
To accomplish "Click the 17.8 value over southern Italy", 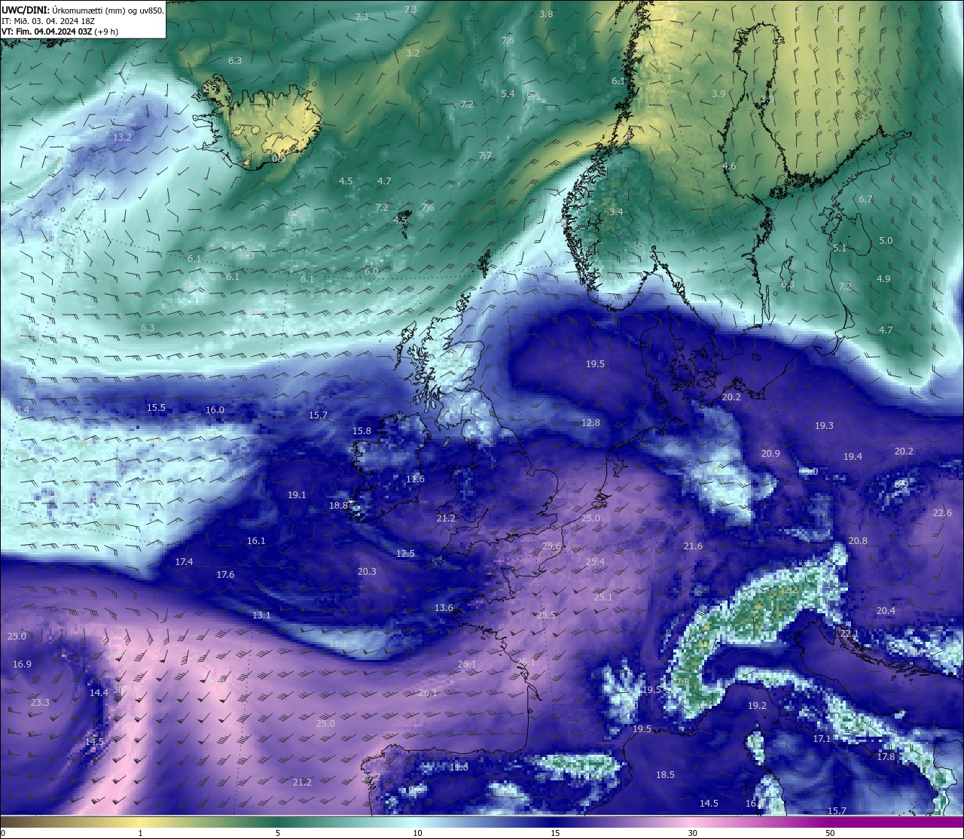I will (886, 757).
